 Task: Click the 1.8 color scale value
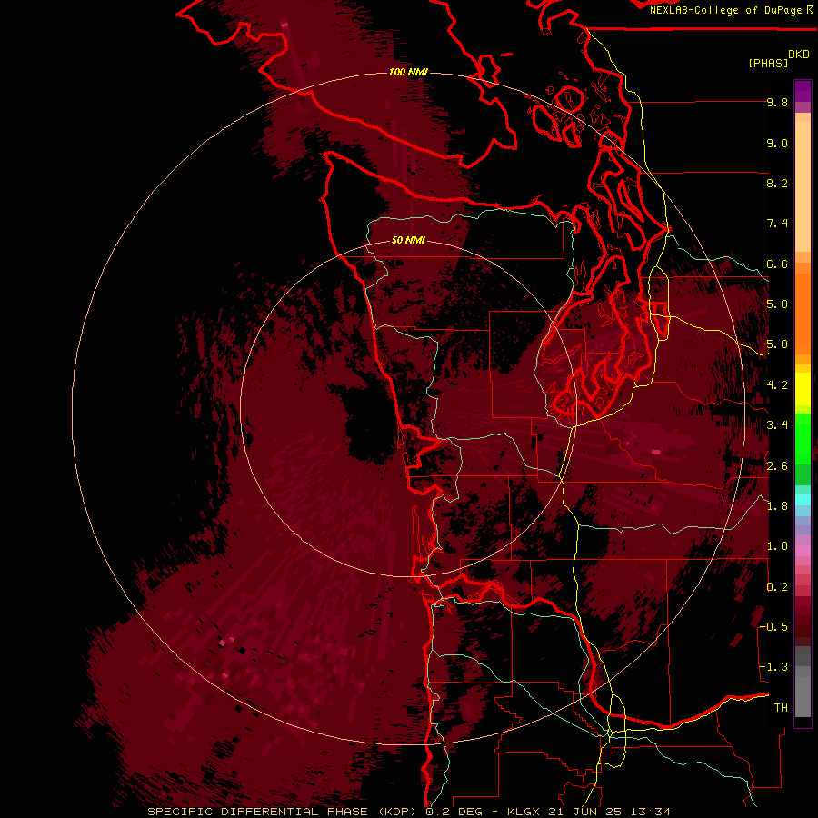coord(777,506)
